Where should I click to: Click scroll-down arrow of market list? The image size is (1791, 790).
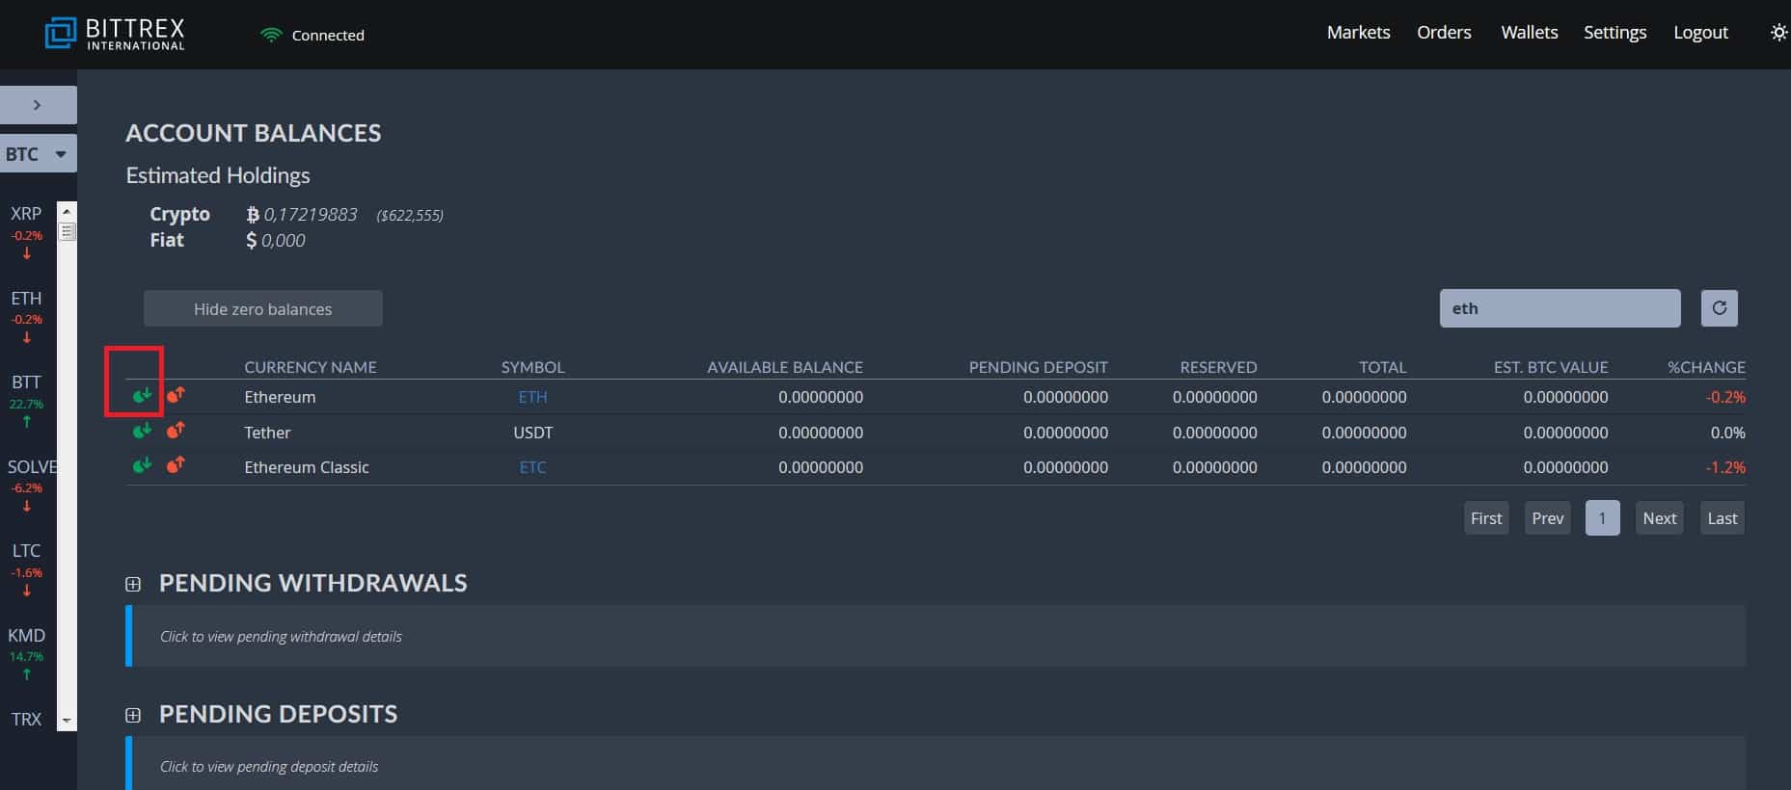pyautogui.click(x=67, y=720)
